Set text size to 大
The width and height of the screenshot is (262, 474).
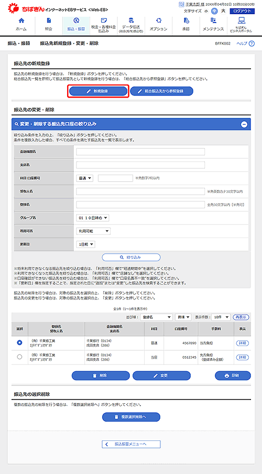(223, 11)
